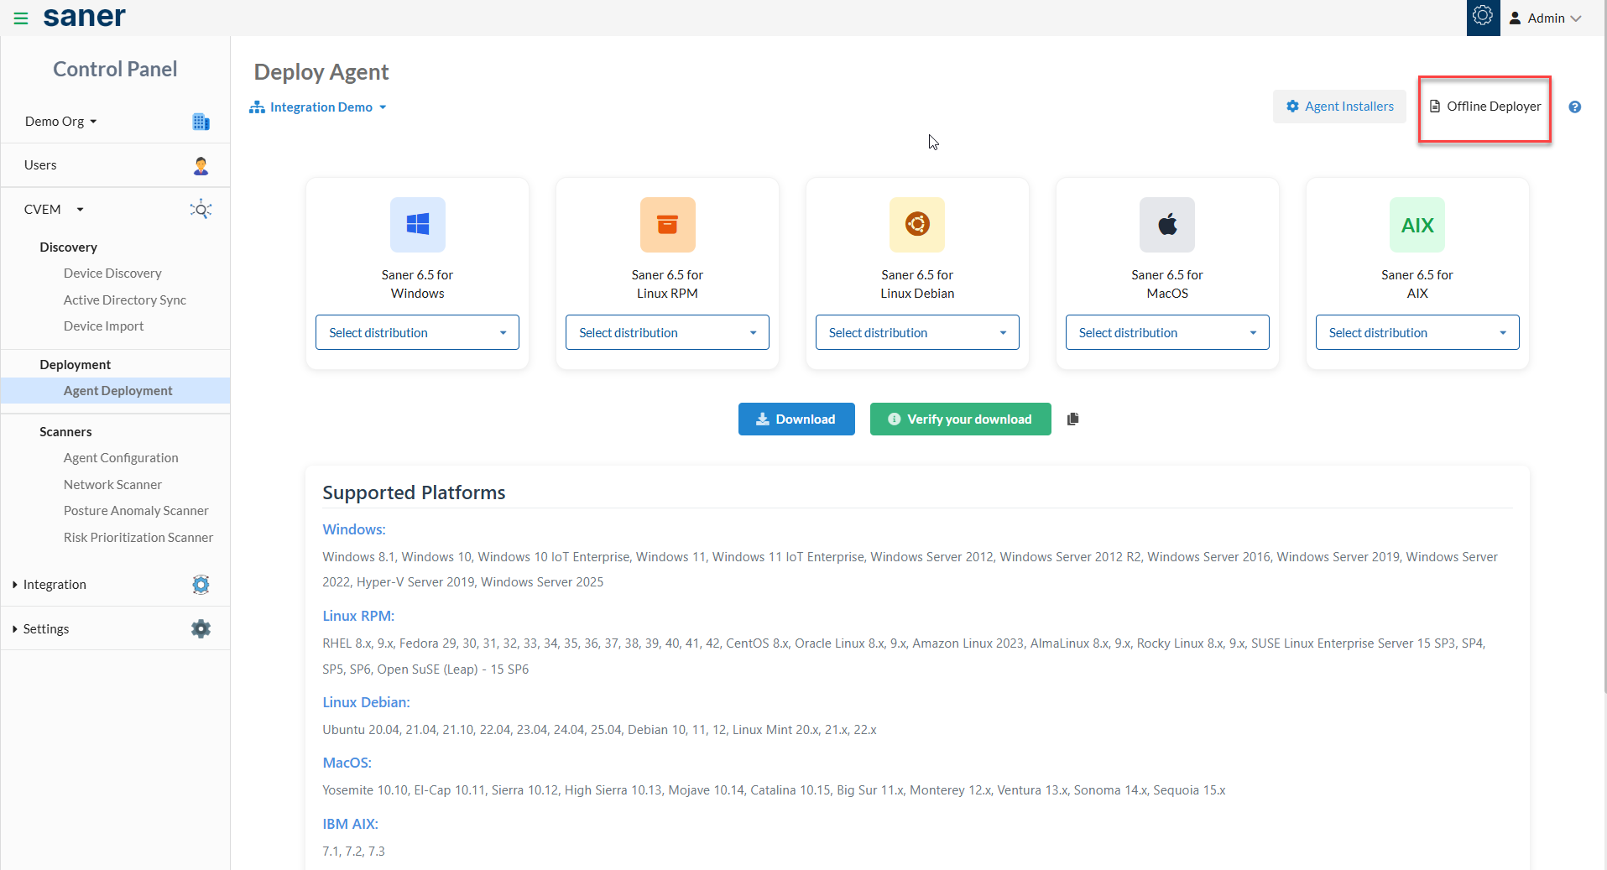1607x870 pixels.
Task: Select the AIX platform icon
Action: pos(1417,225)
